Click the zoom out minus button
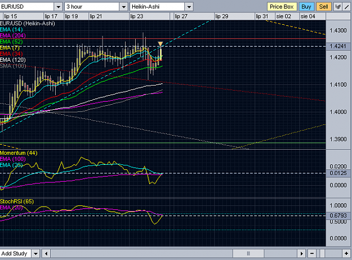The image size is (352, 260). click(x=312, y=254)
